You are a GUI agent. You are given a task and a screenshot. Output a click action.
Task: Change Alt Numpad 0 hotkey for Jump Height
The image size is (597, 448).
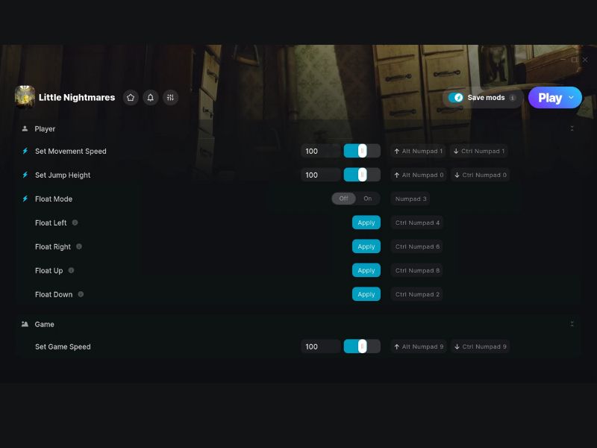pyautogui.click(x=419, y=175)
